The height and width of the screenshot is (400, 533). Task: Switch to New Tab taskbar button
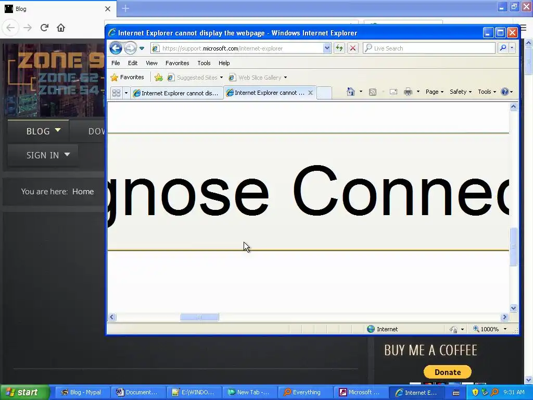pos(250,392)
